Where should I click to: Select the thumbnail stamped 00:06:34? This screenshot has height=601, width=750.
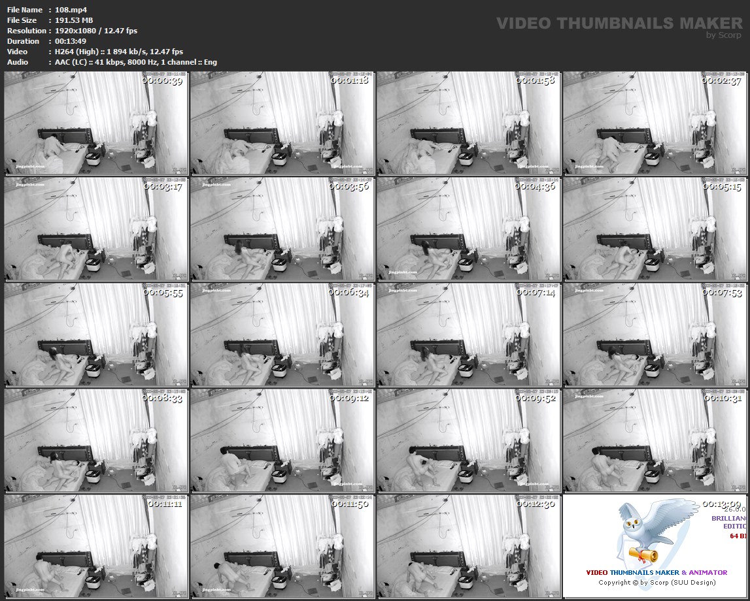coord(282,335)
